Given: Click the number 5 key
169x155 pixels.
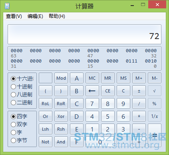Looking at the screenshot, I should point(108,116).
